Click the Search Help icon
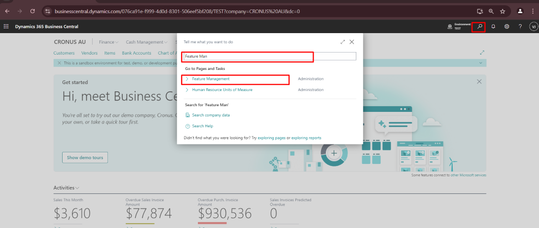The image size is (539, 228). 188,126
